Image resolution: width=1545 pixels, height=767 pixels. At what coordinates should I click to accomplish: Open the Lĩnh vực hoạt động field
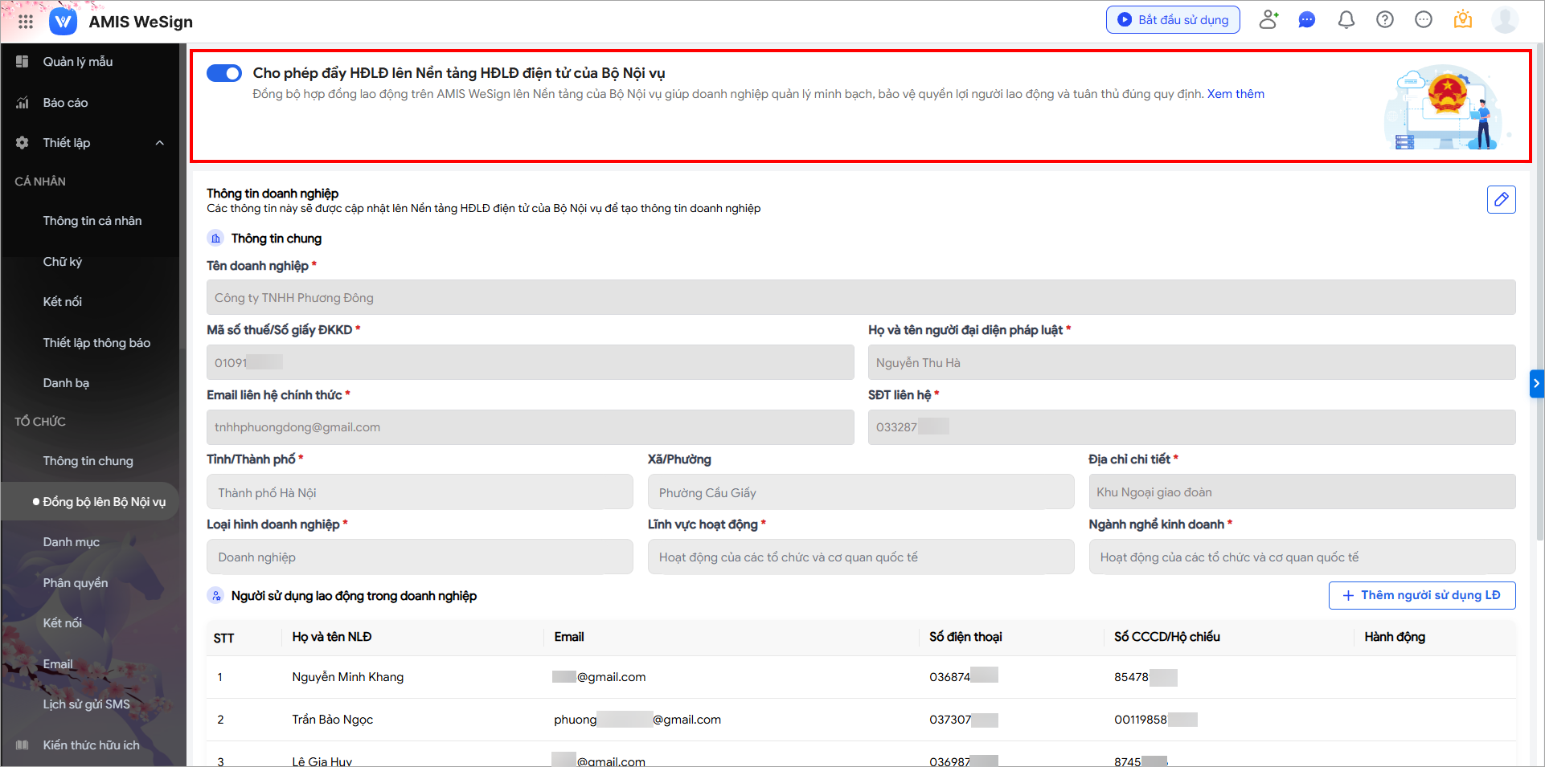[860, 557]
